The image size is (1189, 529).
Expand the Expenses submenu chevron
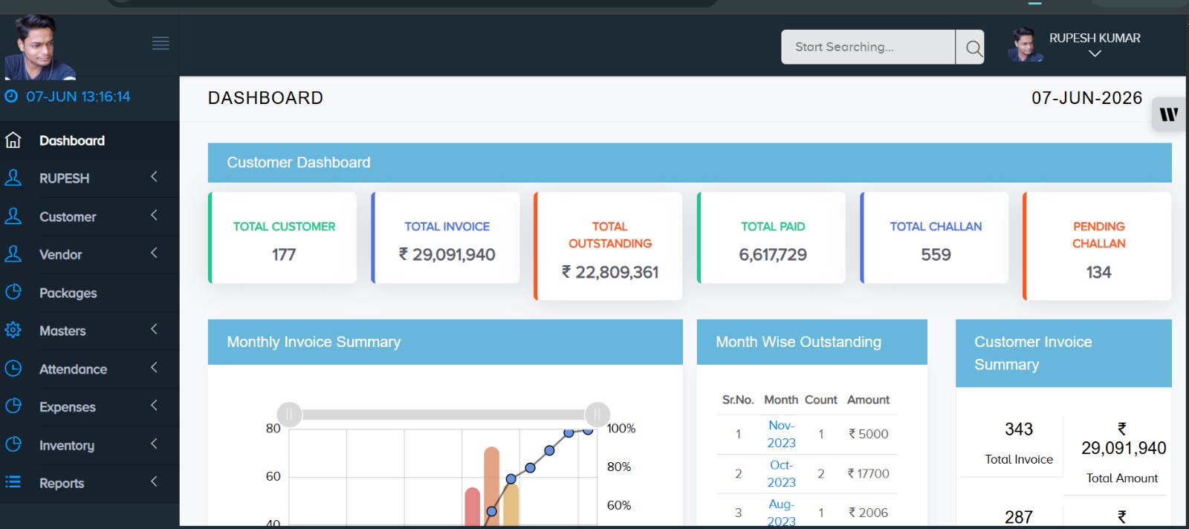[154, 406]
